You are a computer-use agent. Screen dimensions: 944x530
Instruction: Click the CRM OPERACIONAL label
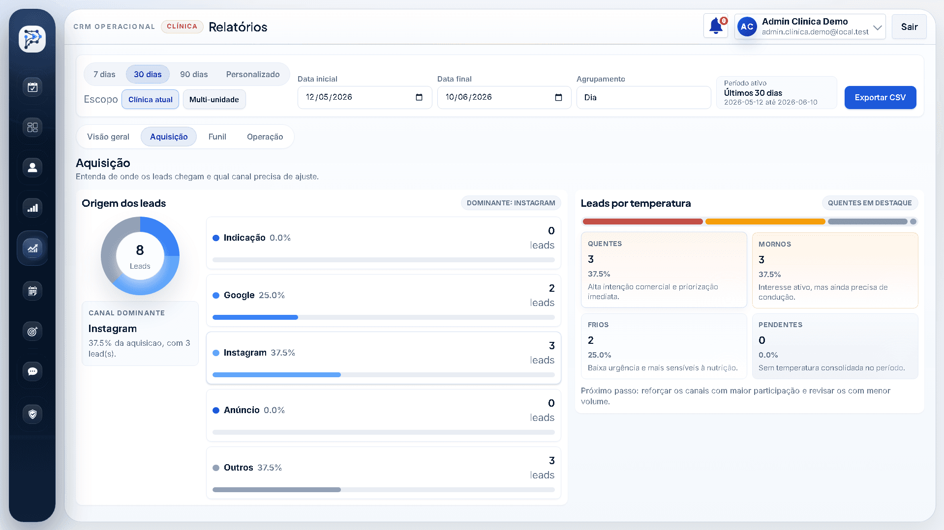pos(114,27)
